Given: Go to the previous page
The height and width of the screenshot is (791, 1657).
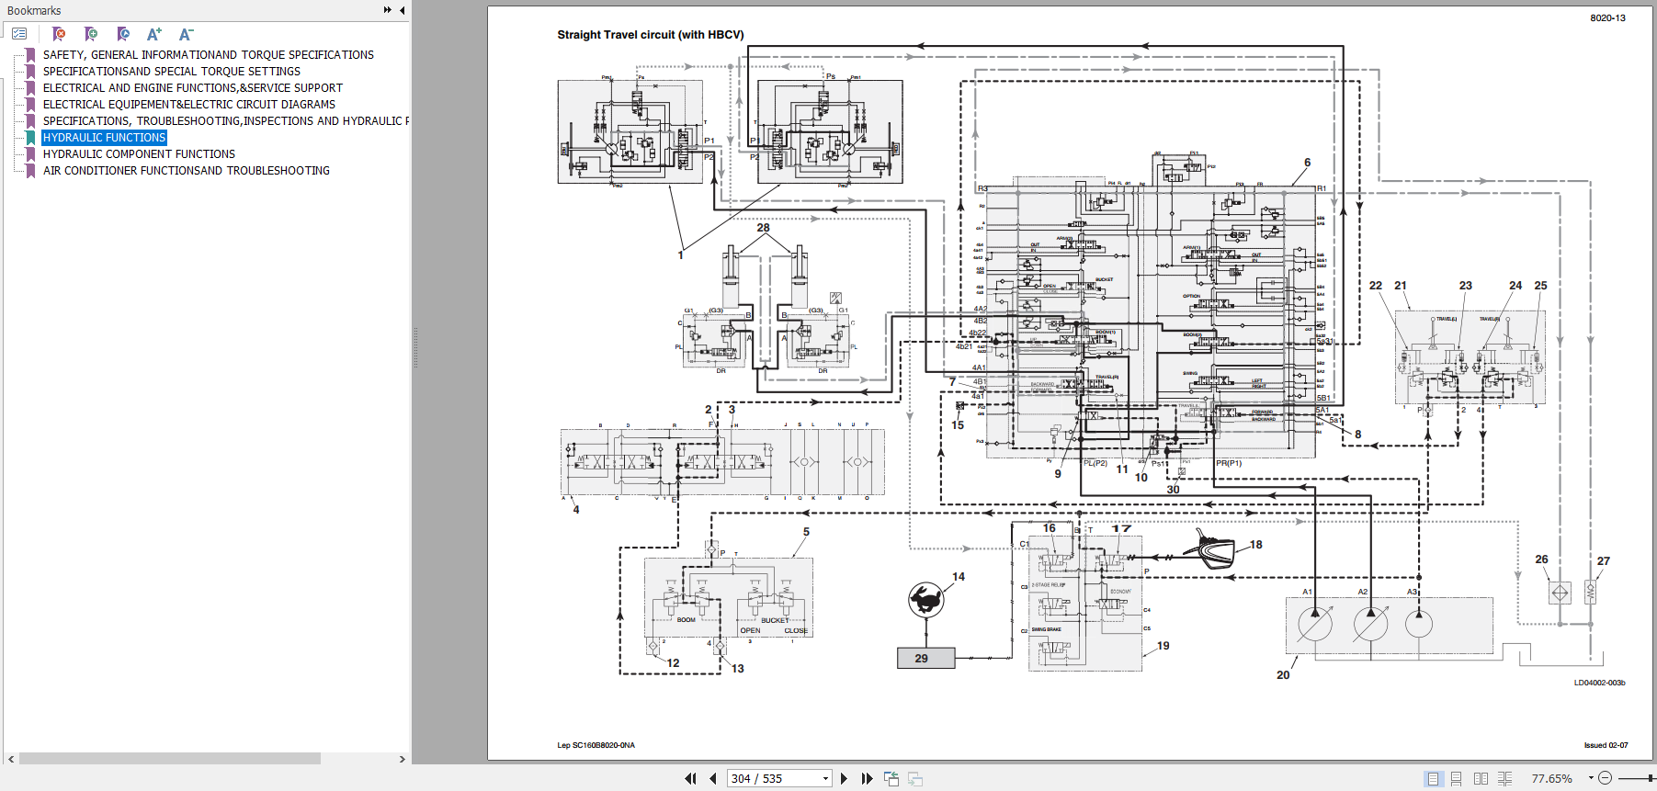Looking at the screenshot, I should point(713,778).
